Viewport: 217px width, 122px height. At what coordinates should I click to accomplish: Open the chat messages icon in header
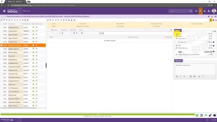[204, 11]
